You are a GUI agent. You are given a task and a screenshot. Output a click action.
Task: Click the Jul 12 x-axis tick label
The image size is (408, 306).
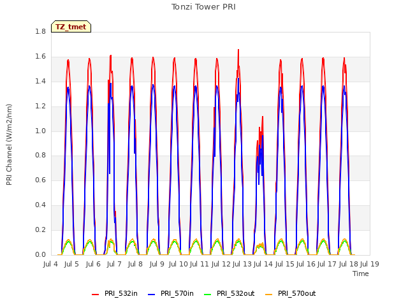pos(221,264)
